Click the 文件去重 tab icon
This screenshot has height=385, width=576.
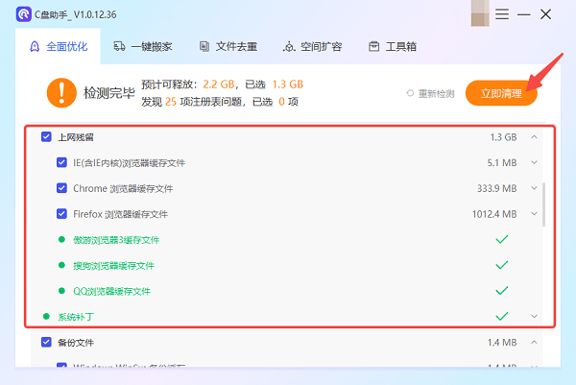(204, 46)
